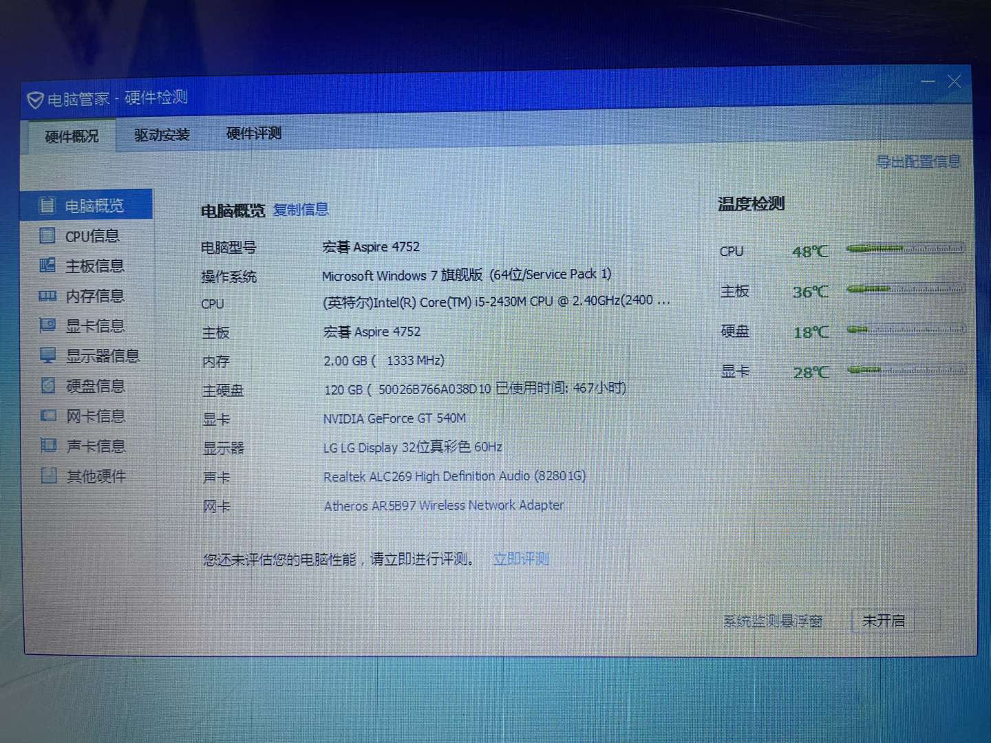
Task: Select the CPU信息 sidebar entry label
Action: coord(92,236)
